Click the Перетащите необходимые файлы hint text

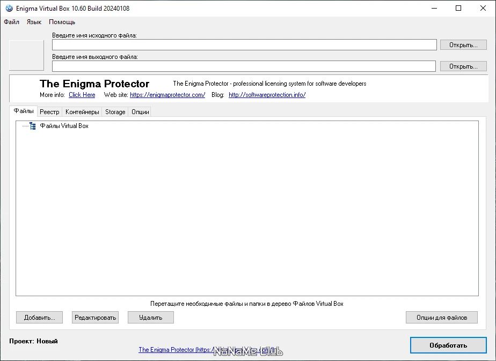[247, 304]
